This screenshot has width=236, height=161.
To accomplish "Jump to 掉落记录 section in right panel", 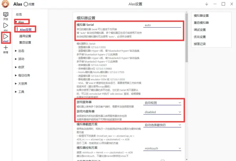I will (x=200, y=44).
